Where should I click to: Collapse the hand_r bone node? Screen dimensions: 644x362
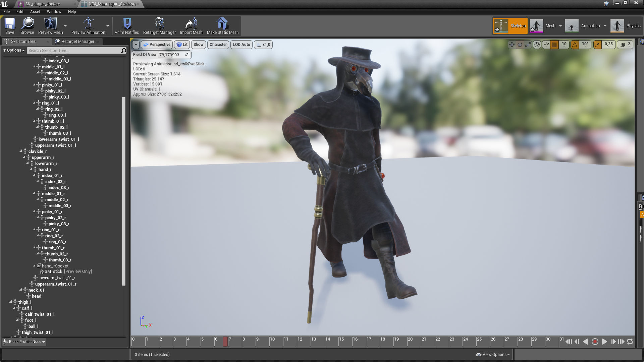31,169
